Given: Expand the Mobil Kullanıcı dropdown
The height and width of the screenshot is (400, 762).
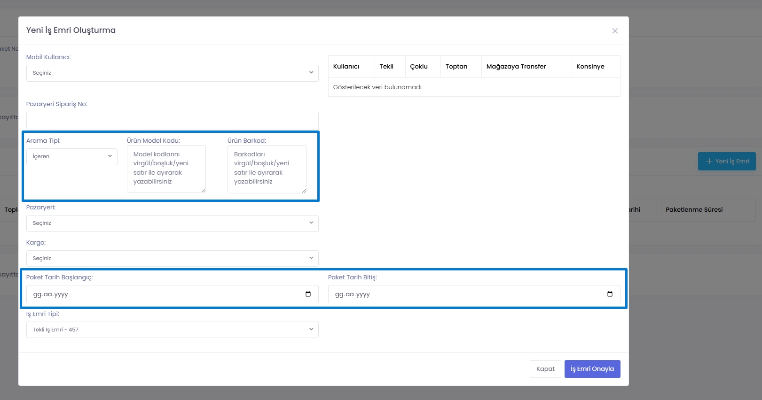Looking at the screenshot, I should (x=172, y=73).
